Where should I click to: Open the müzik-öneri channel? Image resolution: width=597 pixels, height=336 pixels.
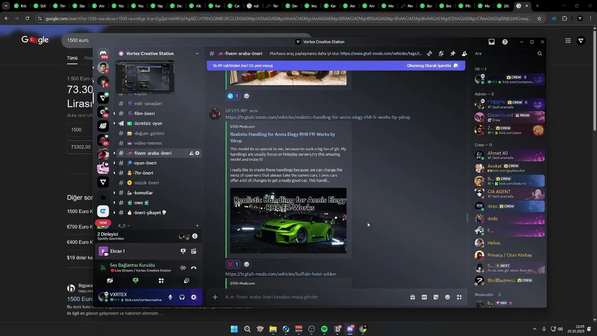tap(159, 183)
